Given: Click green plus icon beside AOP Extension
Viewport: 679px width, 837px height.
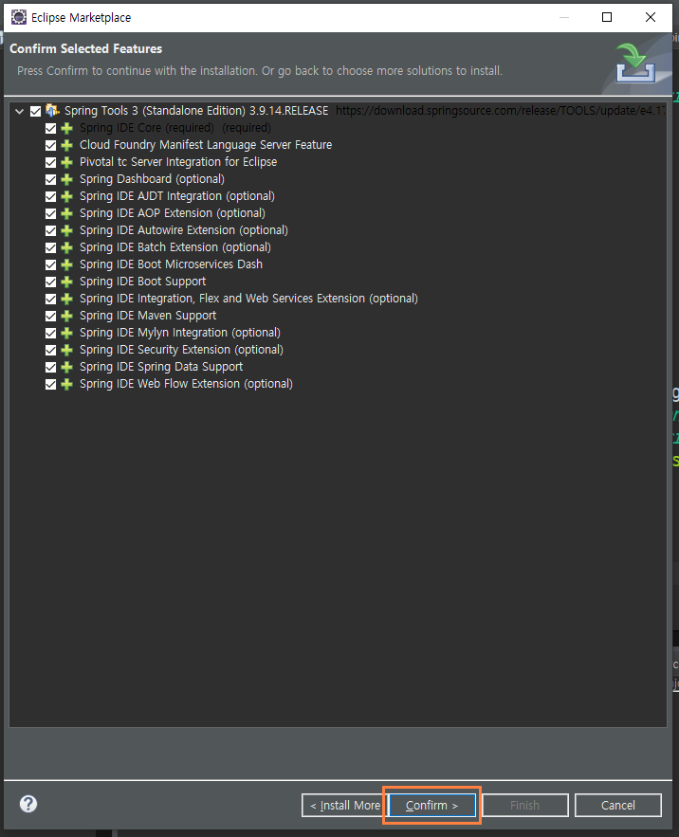Looking at the screenshot, I should click(66, 213).
